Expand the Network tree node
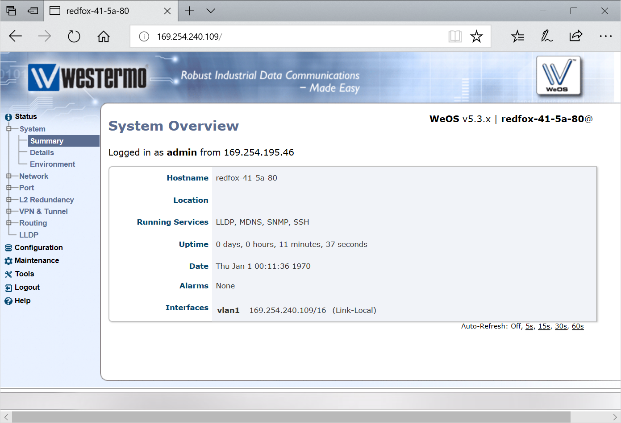Viewport: 621px width, 423px height. pos(9,176)
